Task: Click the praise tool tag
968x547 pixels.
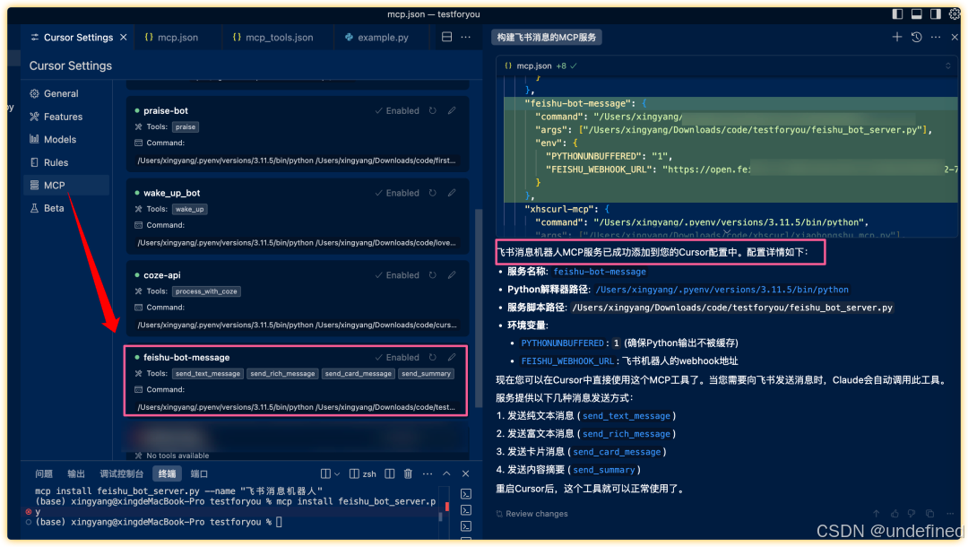Action: pos(186,127)
